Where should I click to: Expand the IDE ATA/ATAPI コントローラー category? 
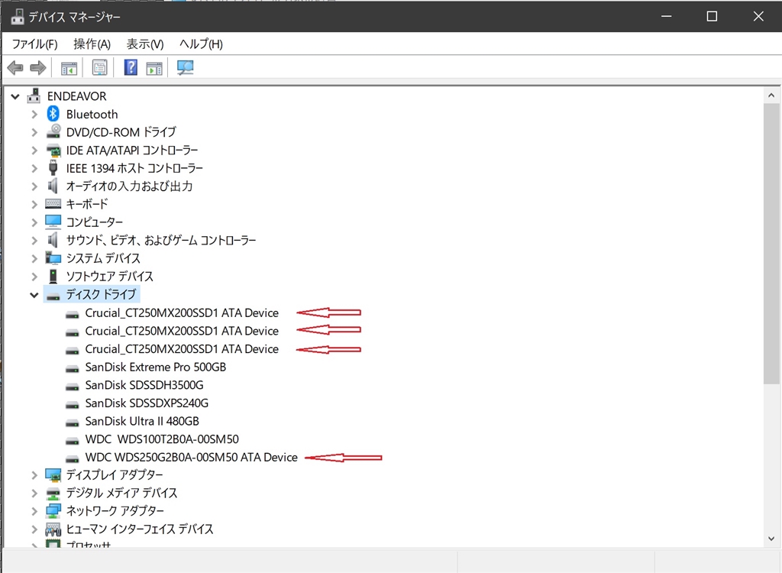(34, 151)
